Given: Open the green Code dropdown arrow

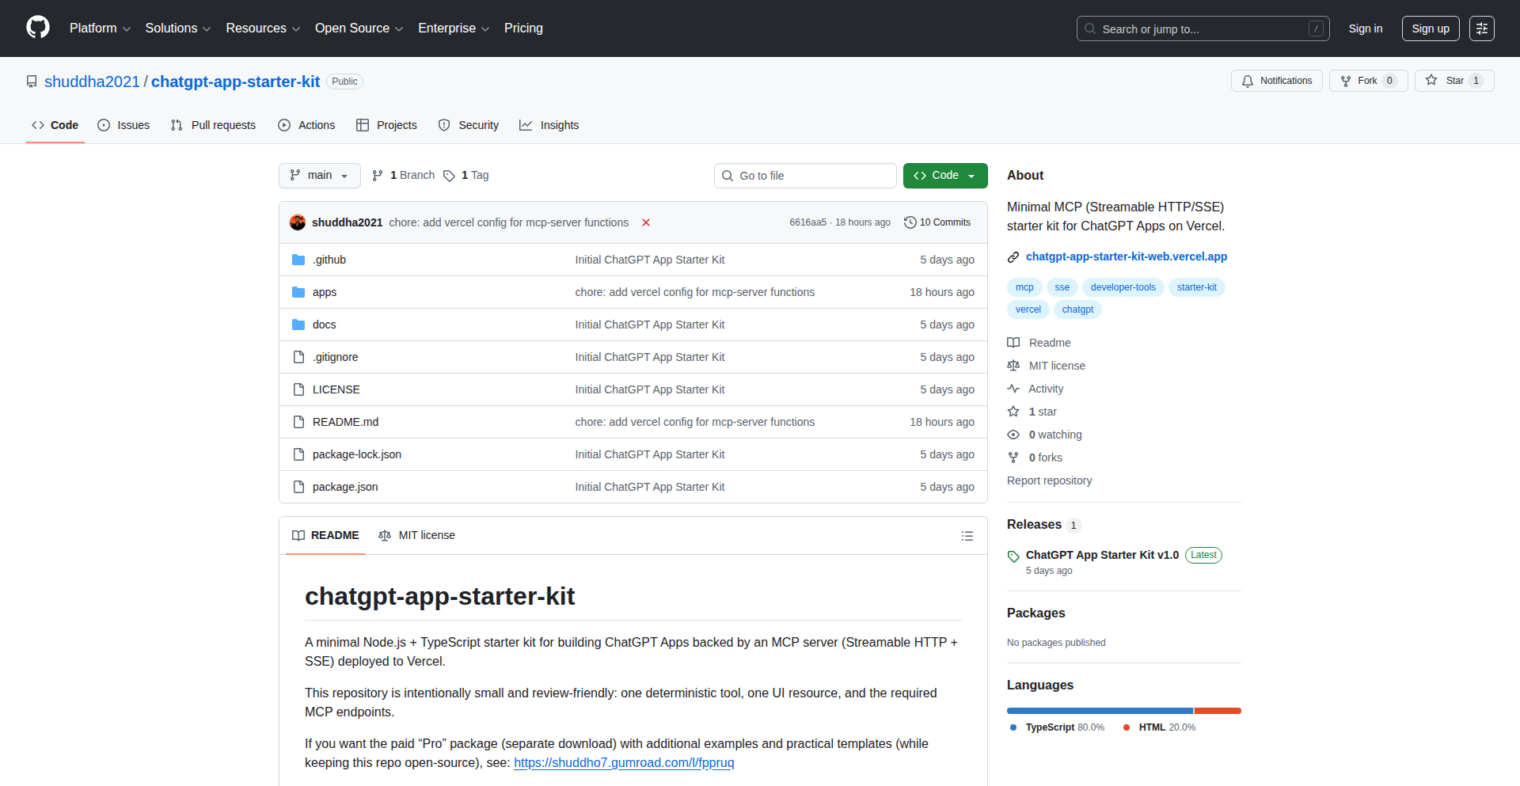Looking at the screenshot, I should [971, 176].
